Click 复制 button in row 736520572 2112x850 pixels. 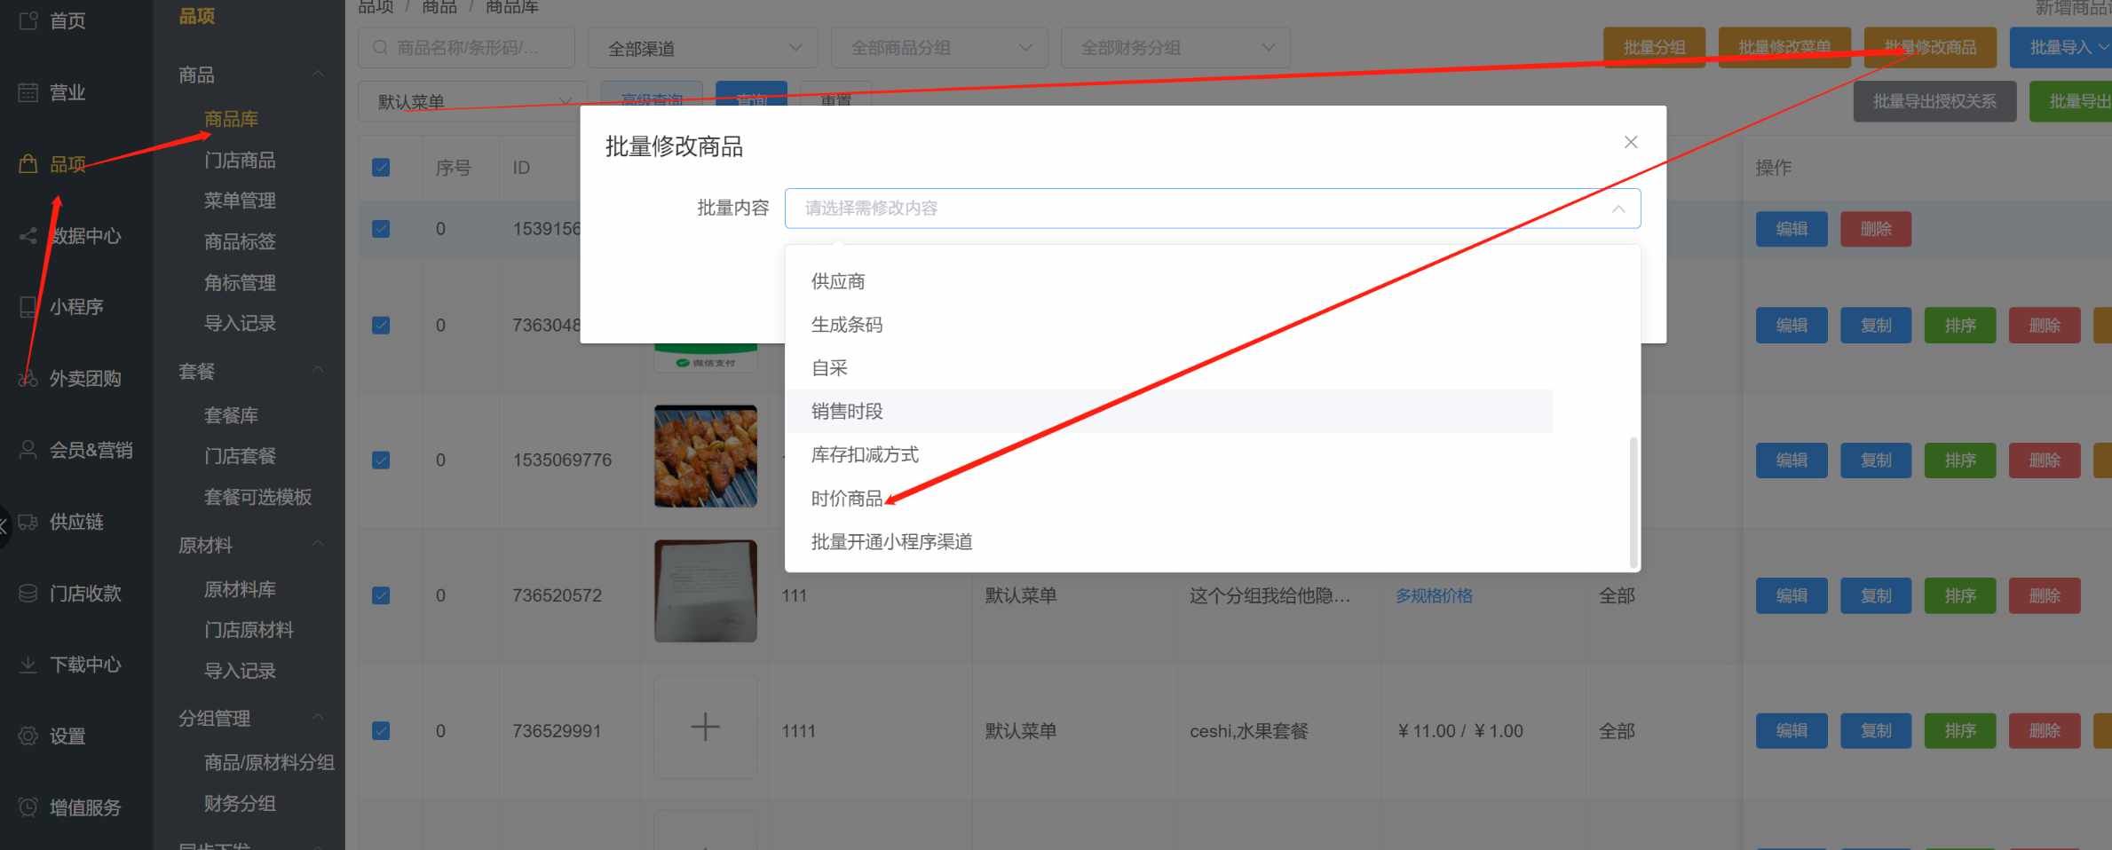click(x=1876, y=595)
